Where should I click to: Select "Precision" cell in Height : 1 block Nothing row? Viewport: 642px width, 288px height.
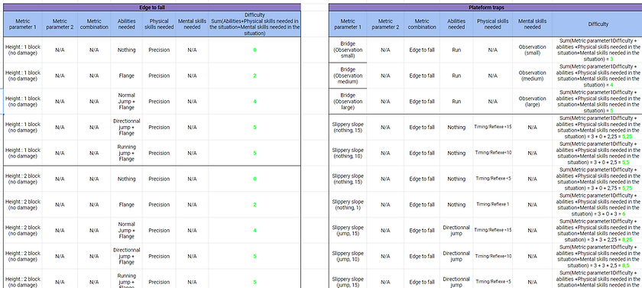pyautogui.click(x=159, y=50)
